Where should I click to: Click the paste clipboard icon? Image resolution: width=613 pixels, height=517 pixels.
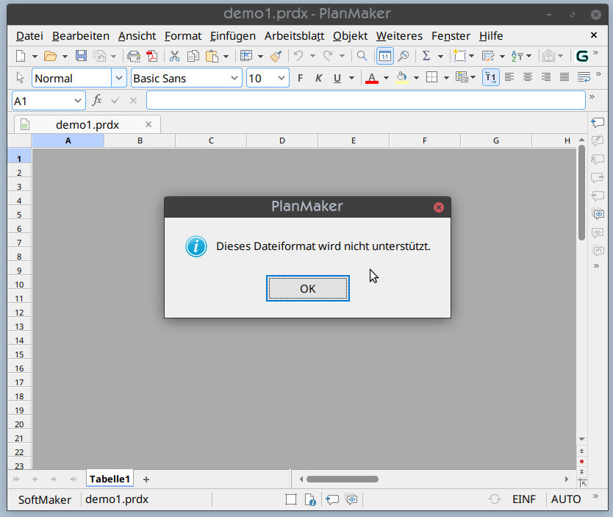pos(212,56)
